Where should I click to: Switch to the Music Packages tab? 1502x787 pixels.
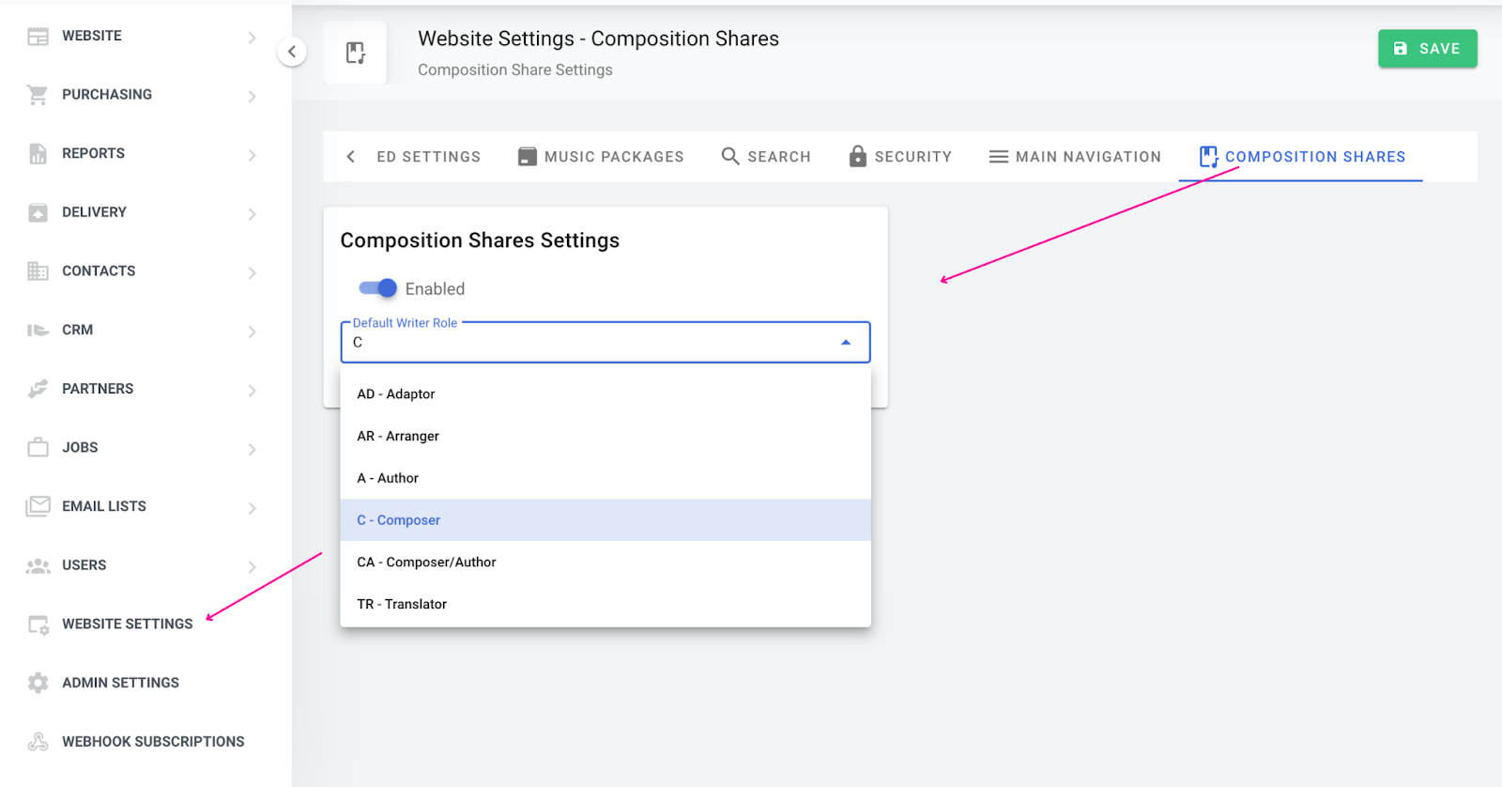pos(601,157)
